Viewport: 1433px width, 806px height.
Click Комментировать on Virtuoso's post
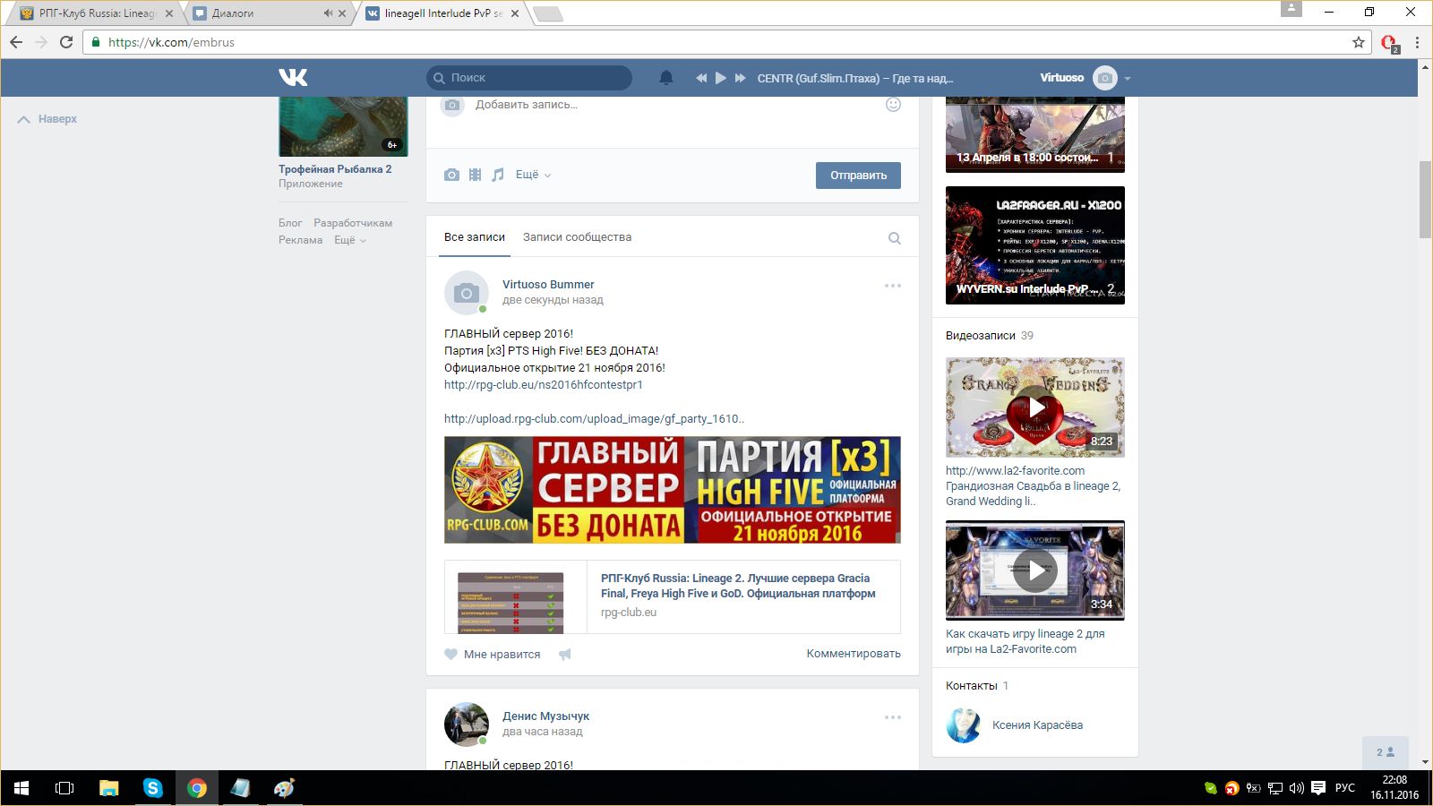click(x=854, y=654)
